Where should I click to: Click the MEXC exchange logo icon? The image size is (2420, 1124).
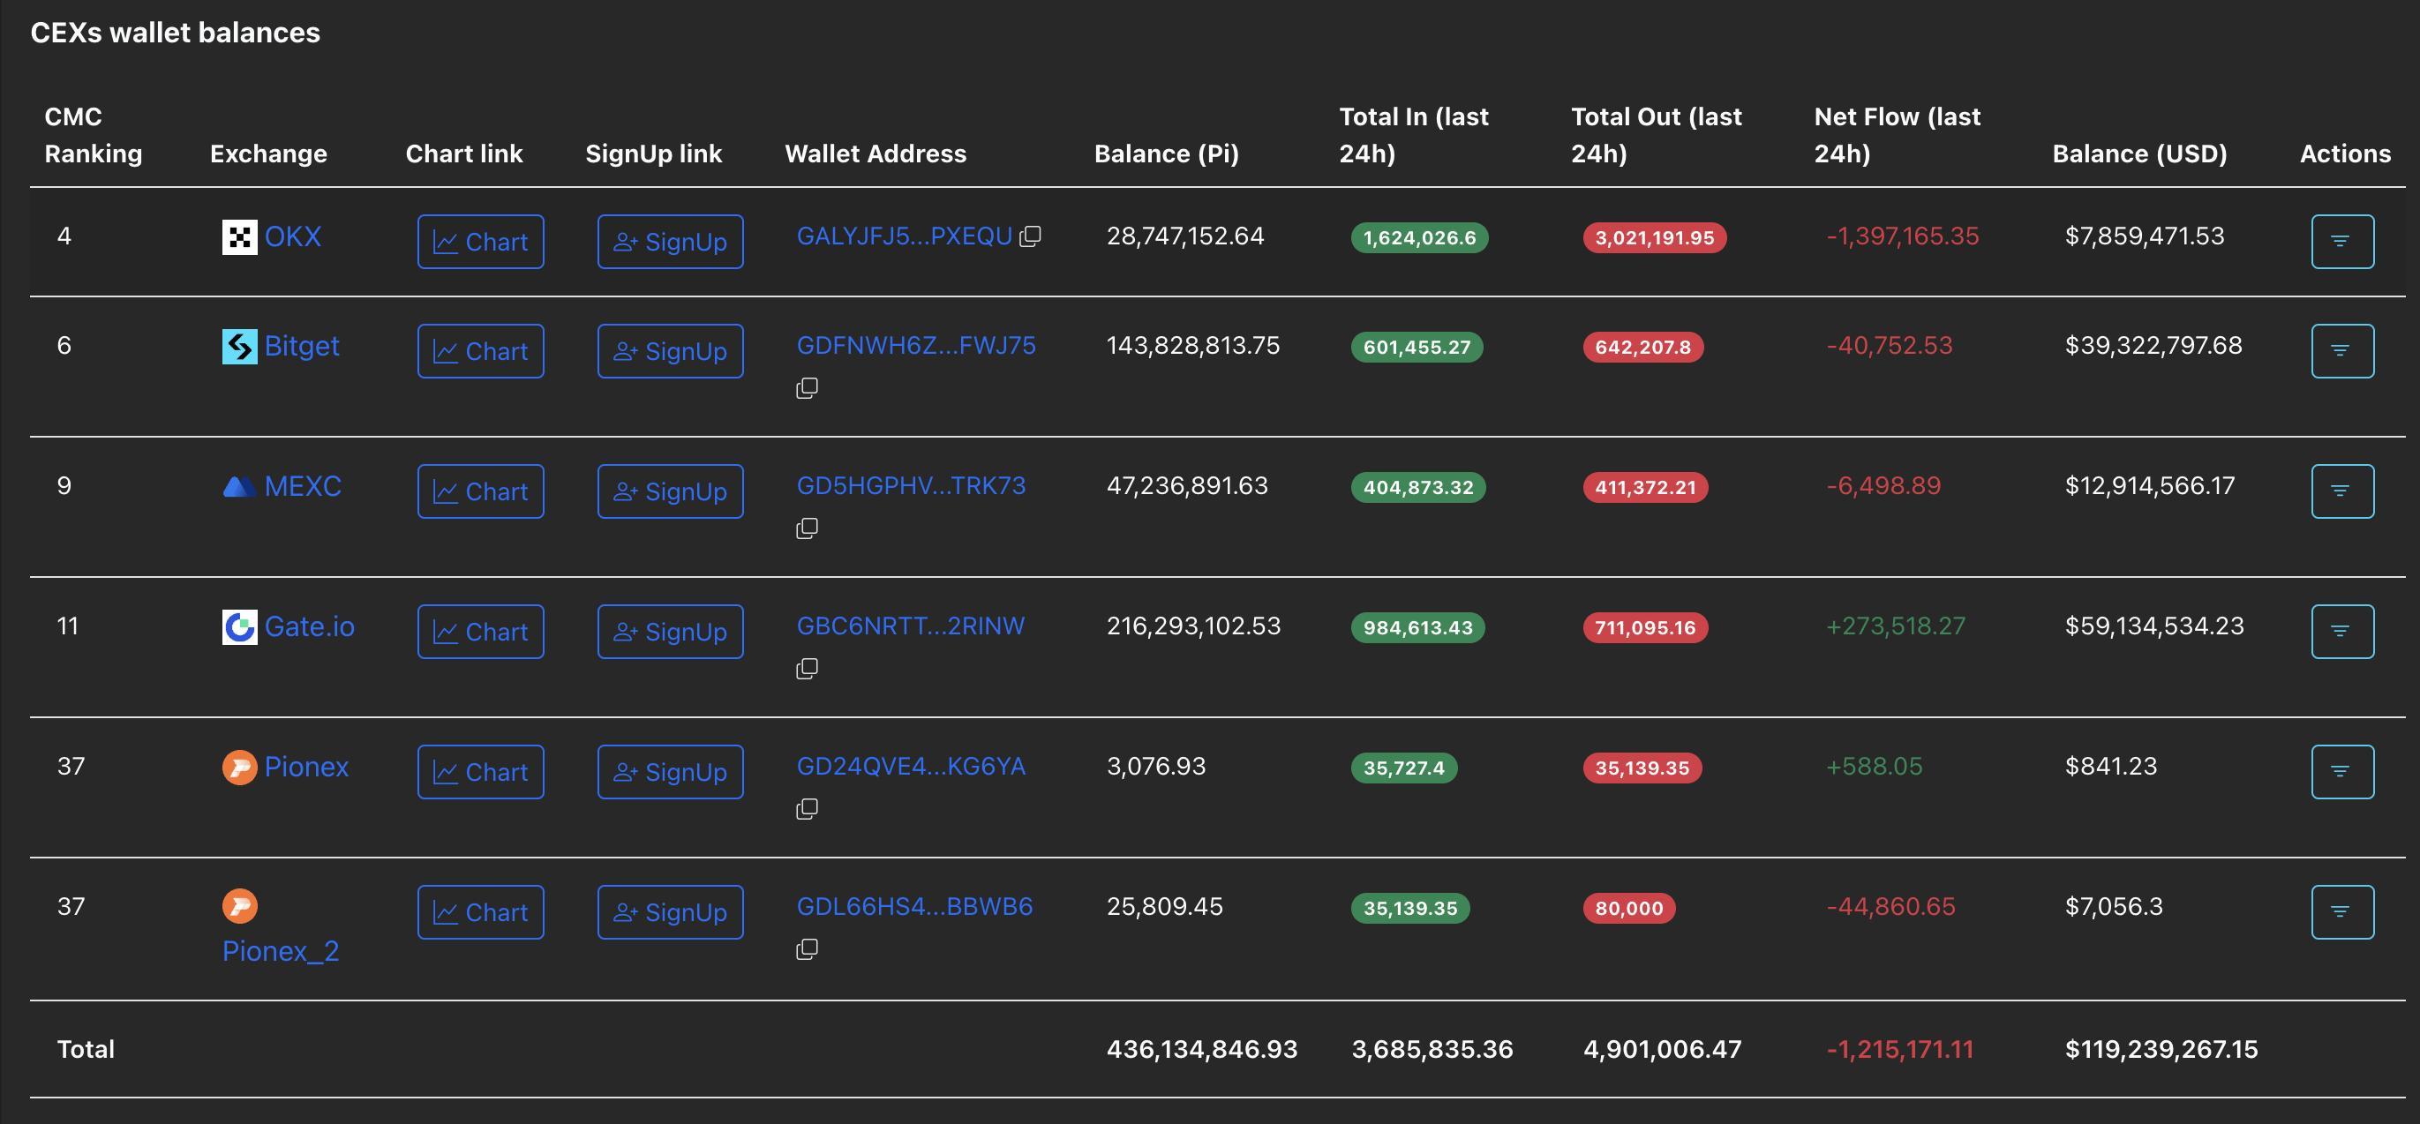coord(239,485)
